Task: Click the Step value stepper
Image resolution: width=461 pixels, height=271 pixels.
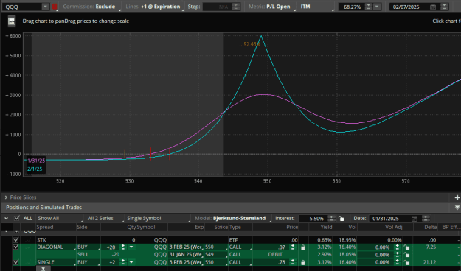Action: click(x=236, y=7)
